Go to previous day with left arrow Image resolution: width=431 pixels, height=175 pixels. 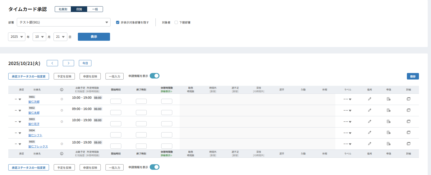tap(52, 63)
